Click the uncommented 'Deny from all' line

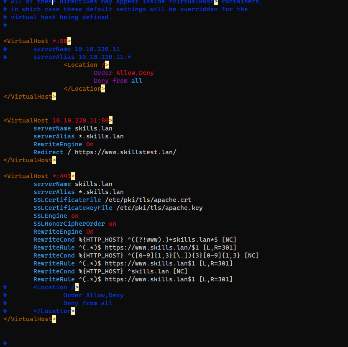pyautogui.click(x=118, y=81)
